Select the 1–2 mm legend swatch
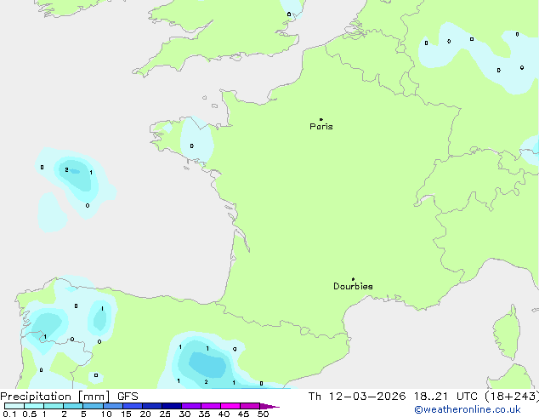The image size is (539, 417). [54, 406]
